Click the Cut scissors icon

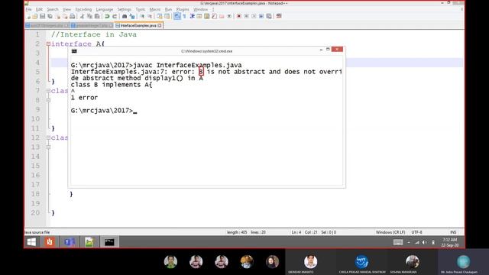tap(82, 16)
